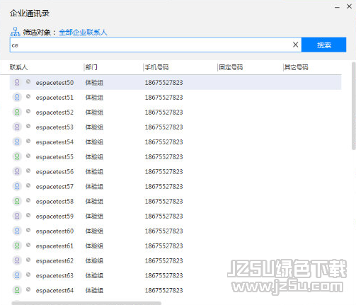Click phone number 18675527823 in espacetest53 row
Screen dimensions: 356x305
[x=164, y=127]
